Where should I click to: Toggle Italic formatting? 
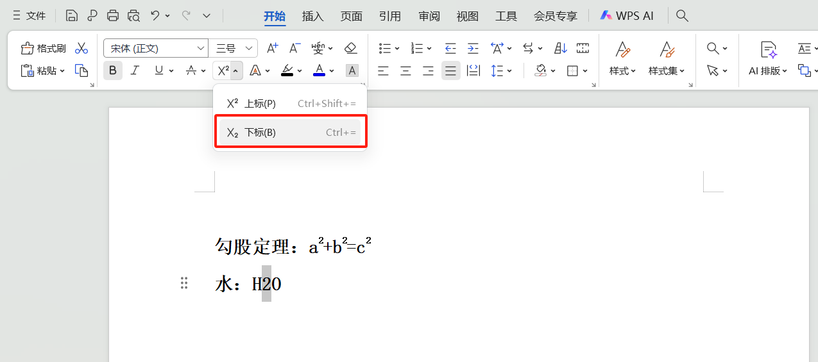[x=135, y=70]
